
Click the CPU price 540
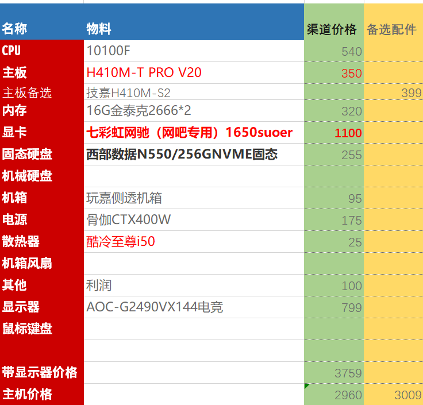[334, 51]
